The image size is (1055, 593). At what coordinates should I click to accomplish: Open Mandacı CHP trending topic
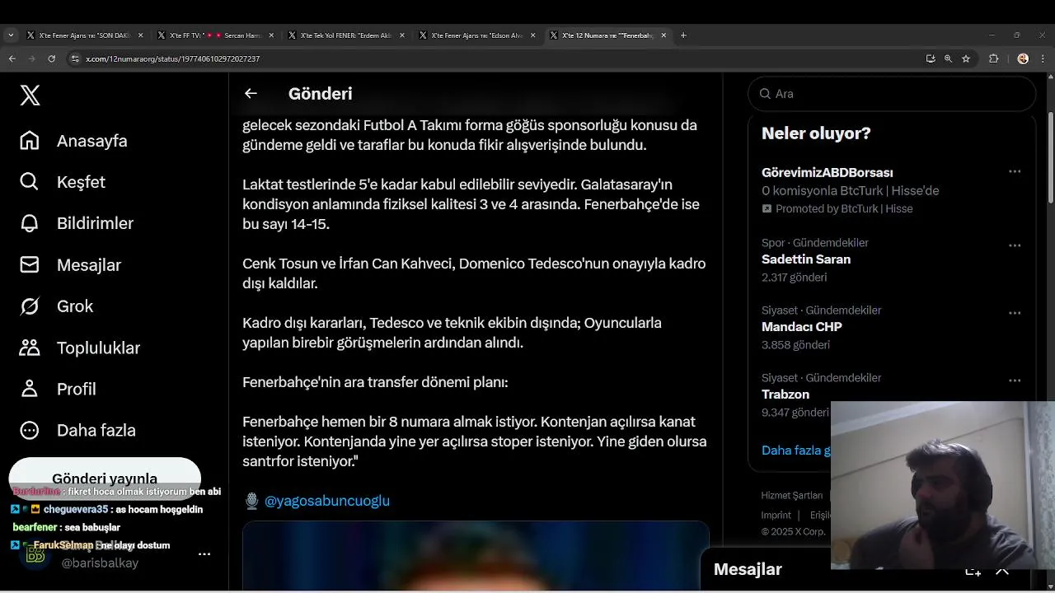point(801,327)
